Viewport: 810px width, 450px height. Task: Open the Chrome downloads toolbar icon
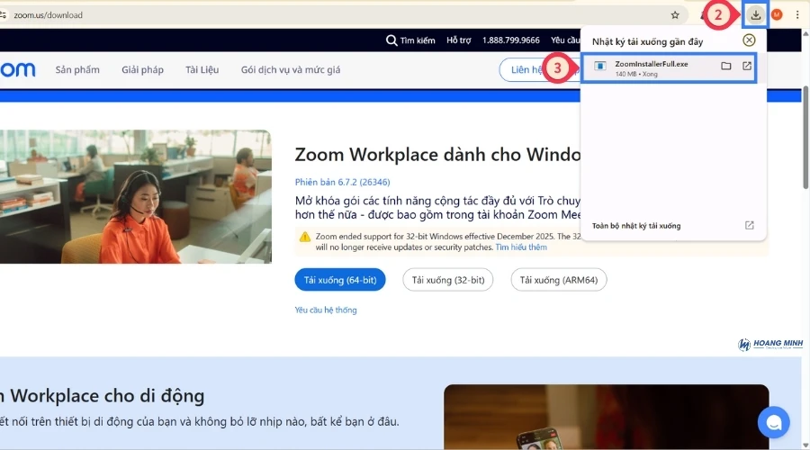click(756, 14)
